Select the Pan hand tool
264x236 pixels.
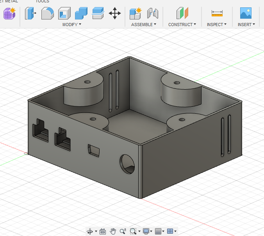click(x=113, y=231)
